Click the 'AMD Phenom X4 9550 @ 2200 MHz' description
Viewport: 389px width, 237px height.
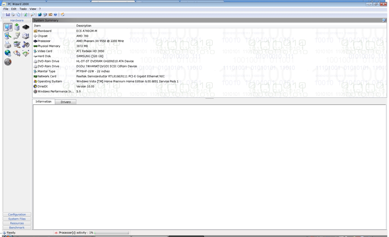click(x=100, y=41)
